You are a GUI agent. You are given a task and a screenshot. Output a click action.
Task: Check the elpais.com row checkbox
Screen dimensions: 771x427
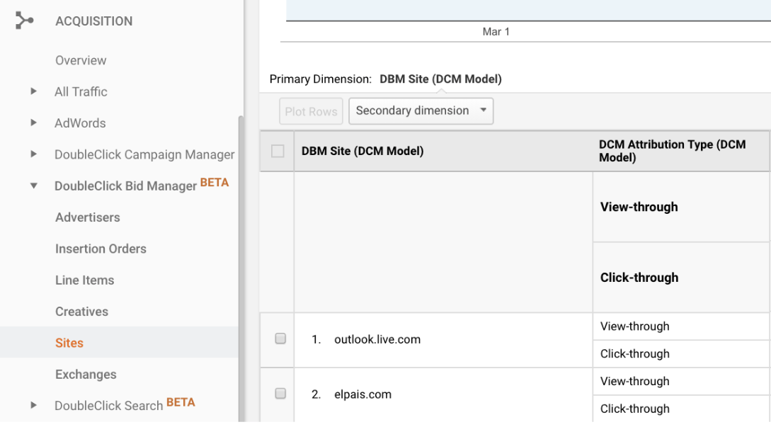tap(280, 394)
